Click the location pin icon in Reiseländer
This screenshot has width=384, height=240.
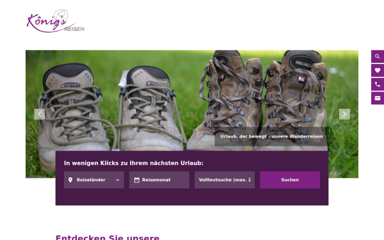[x=70, y=180]
